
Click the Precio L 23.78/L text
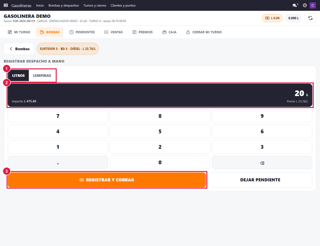pyautogui.click(x=297, y=101)
